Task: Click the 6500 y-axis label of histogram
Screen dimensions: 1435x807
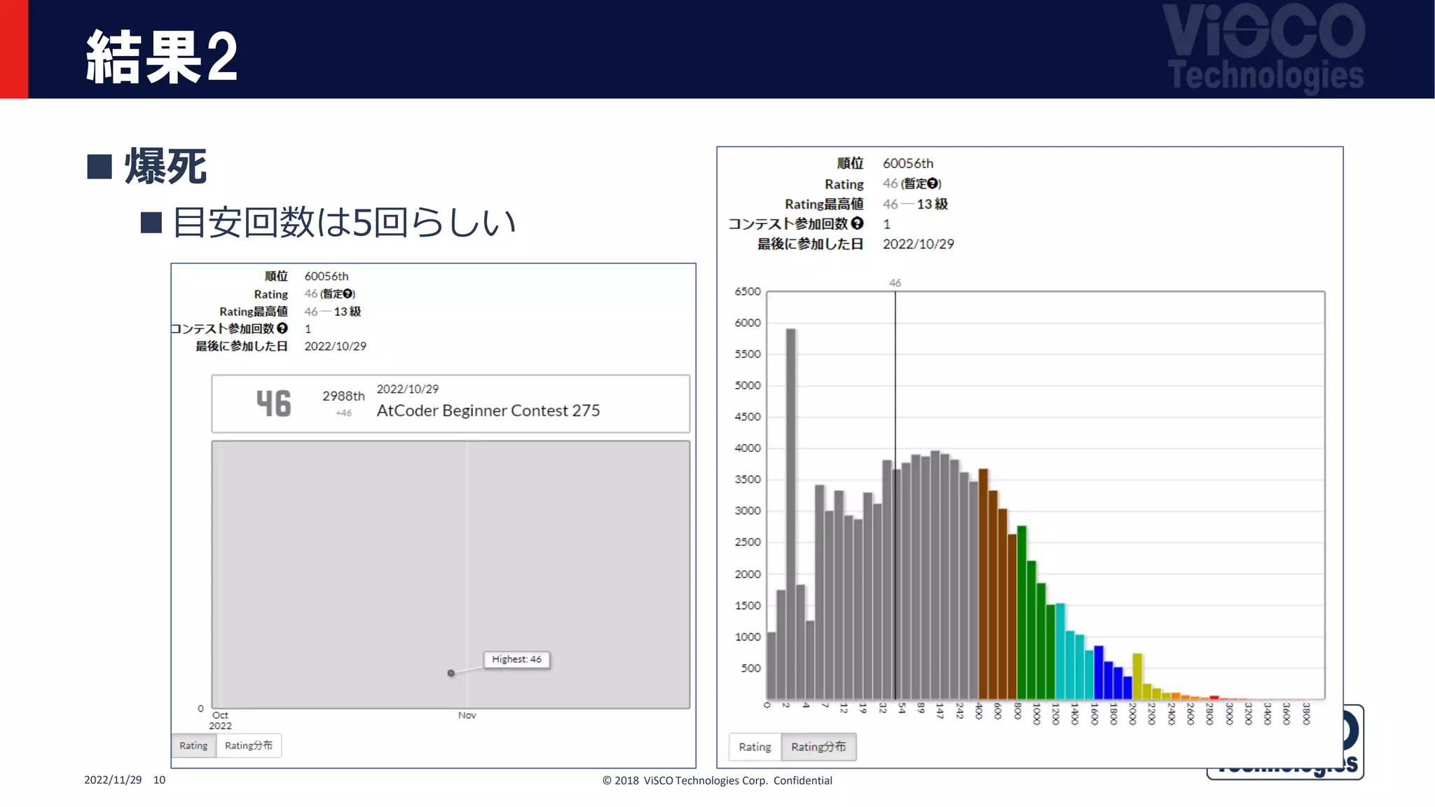Action: click(x=748, y=291)
